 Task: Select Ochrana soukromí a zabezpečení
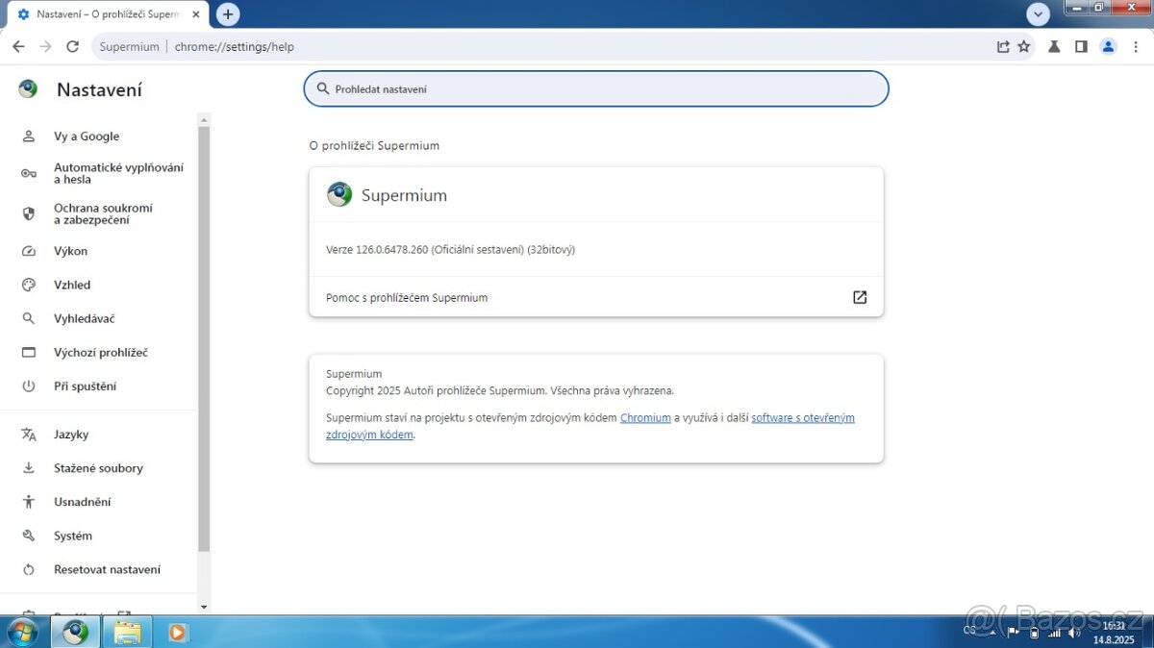point(103,213)
